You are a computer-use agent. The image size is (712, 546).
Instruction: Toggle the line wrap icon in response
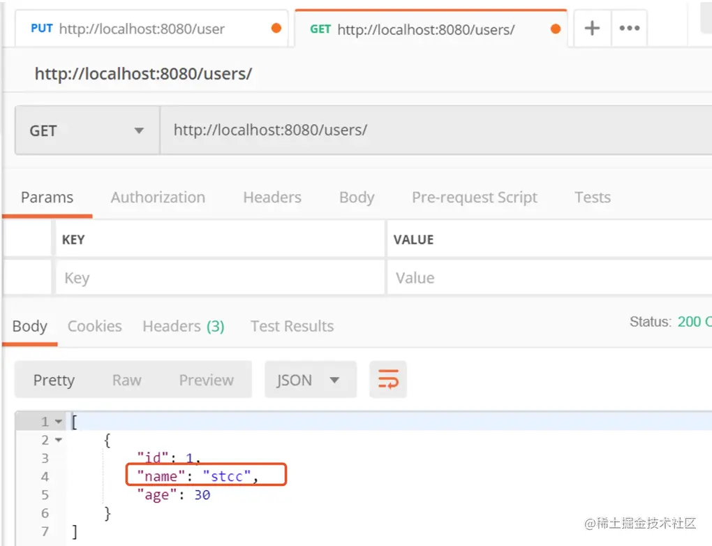[x=388, y=379]
